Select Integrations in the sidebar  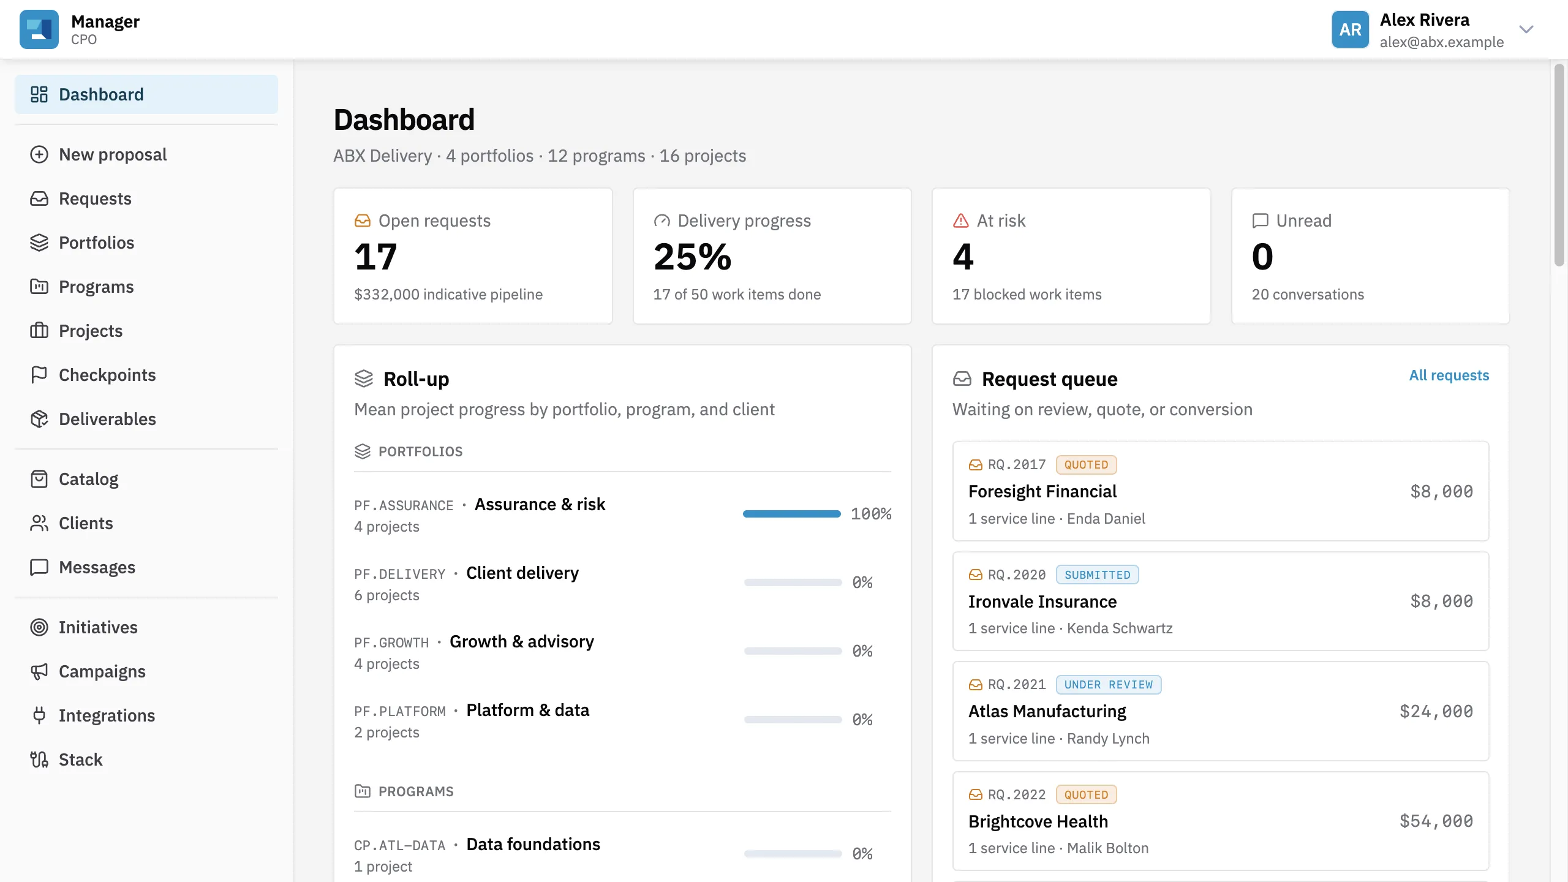pos(146,715)
